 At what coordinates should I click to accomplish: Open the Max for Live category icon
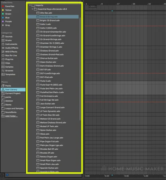[3, 56]
